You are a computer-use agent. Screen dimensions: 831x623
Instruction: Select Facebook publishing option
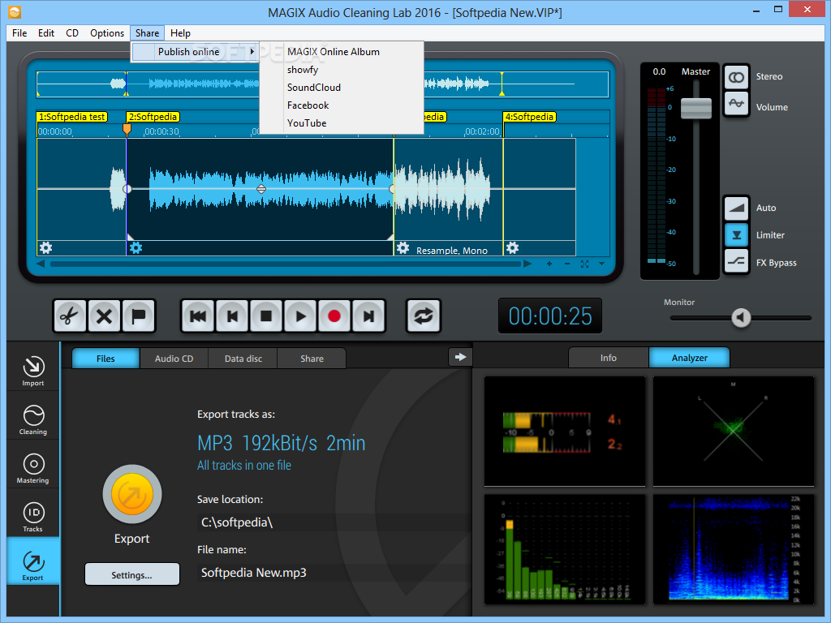pyautogui.click(x=341, y=105)
